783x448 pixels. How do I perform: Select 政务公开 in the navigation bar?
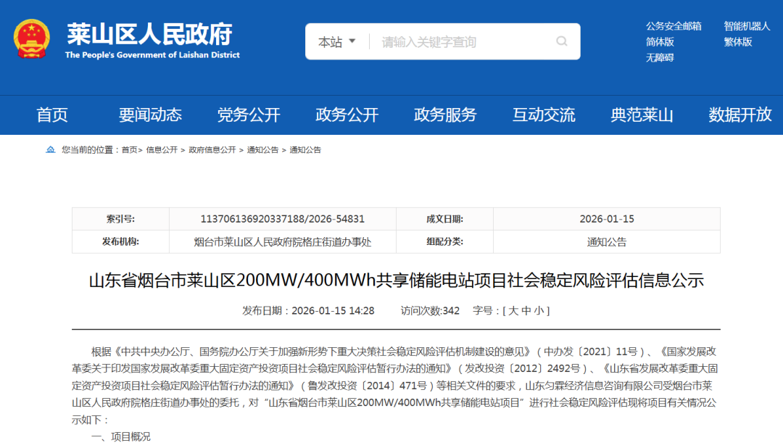click(x=347, y=115)
